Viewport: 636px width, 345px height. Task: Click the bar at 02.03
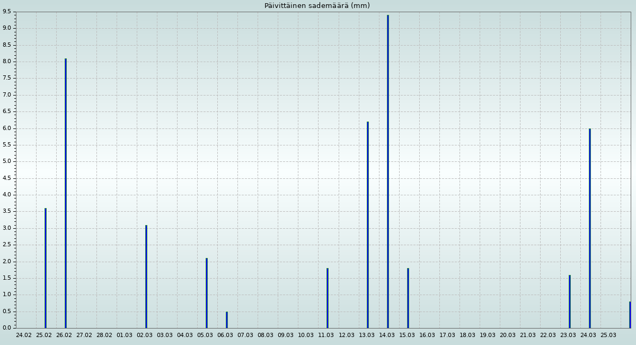146,277
